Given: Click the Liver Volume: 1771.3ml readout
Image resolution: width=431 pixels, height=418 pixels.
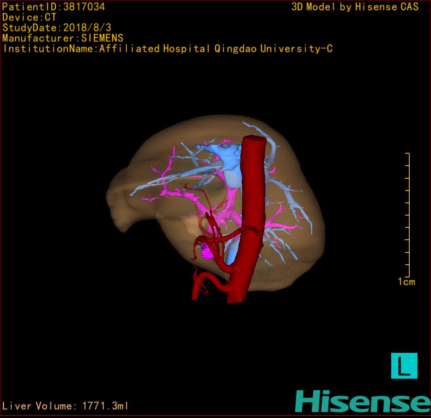Looking at the screenshot, I should [x=66, y=406].
